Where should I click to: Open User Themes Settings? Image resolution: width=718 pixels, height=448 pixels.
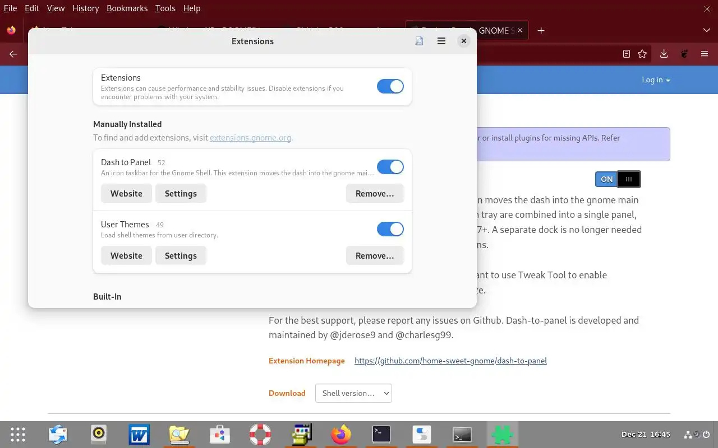coord(181,255)
